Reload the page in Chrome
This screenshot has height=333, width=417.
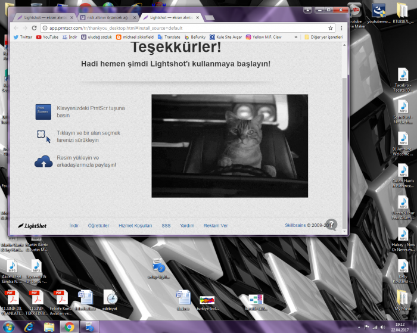(34, 28)
